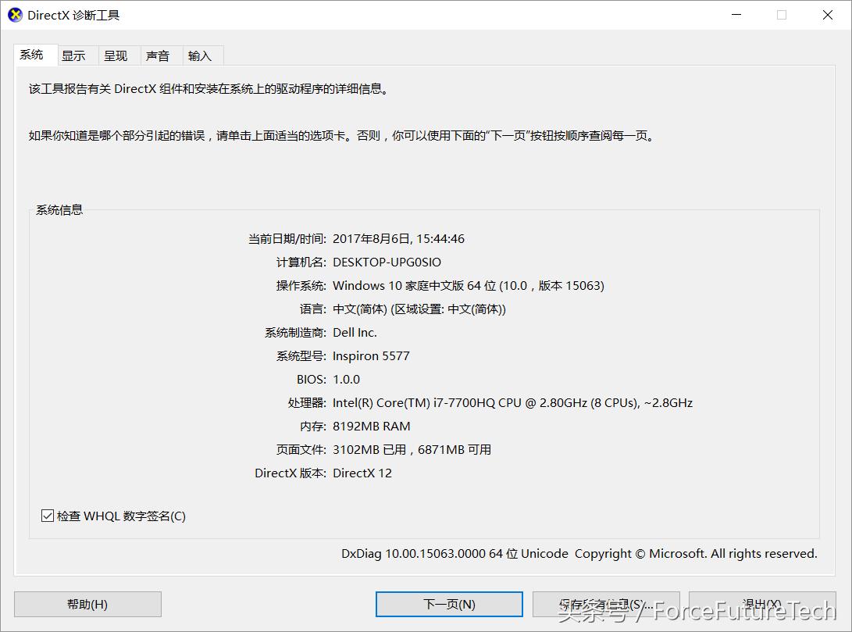Minimize the DirectX 诊断工具 window
852x632 pixels.
pos(736,14)
